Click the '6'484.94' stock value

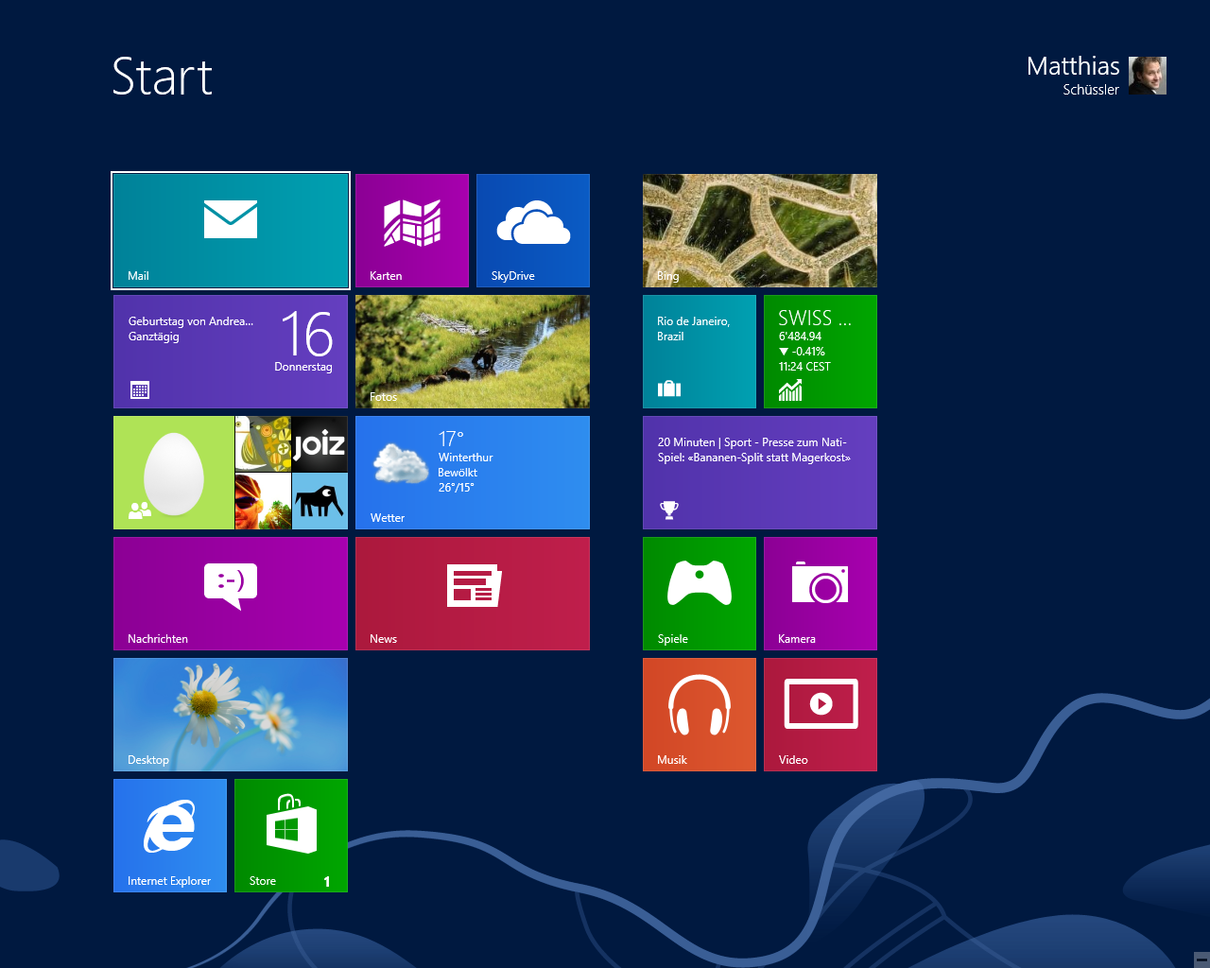(800, 337)
